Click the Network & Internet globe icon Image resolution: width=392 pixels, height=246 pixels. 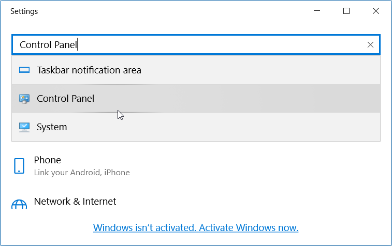tap(19, 205)
